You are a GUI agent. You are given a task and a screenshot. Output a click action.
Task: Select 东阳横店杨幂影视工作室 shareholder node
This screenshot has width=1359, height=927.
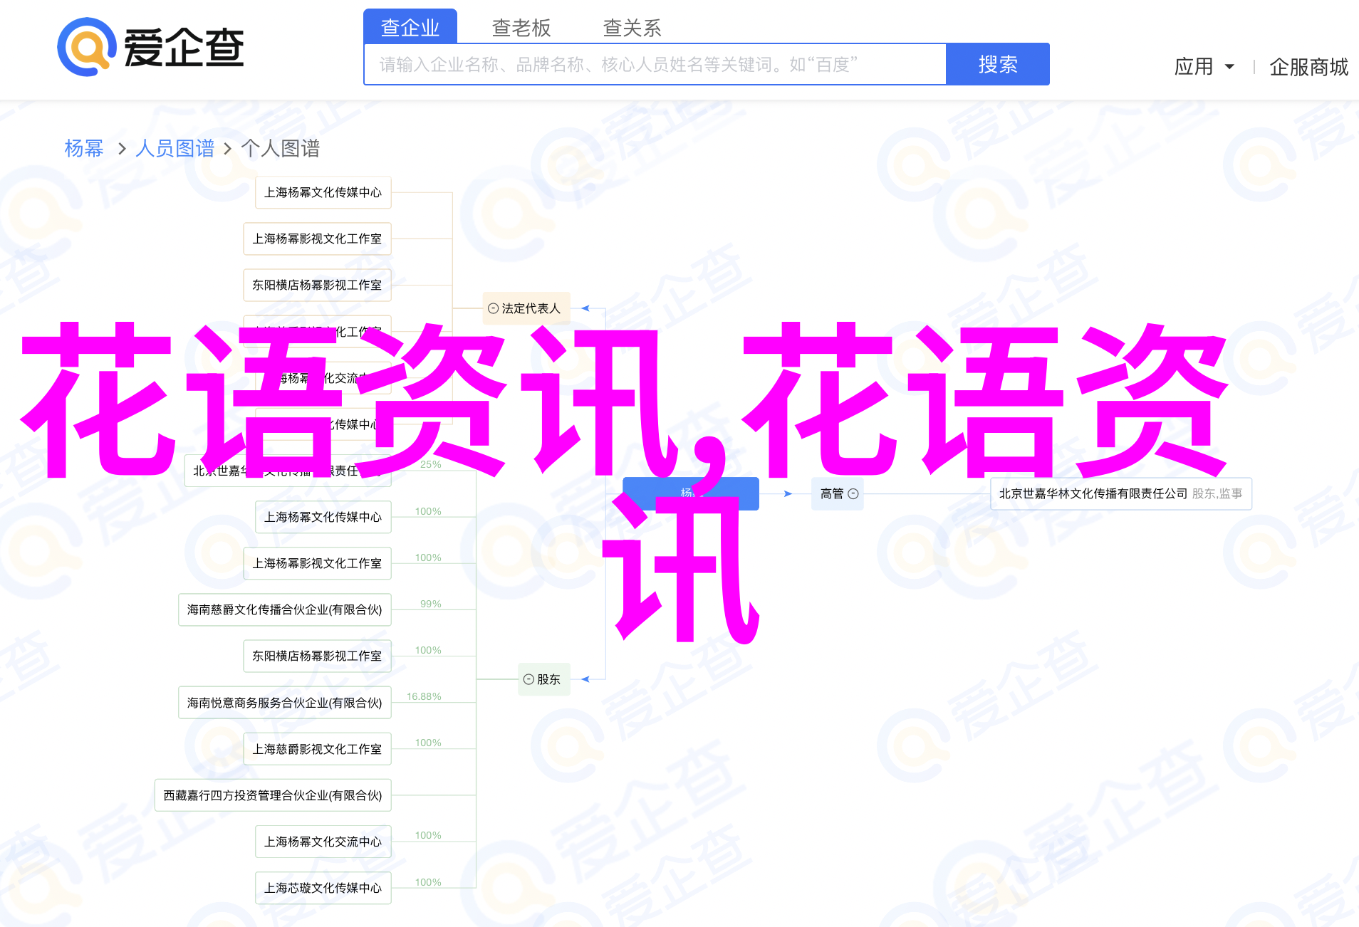click(318, 656)
